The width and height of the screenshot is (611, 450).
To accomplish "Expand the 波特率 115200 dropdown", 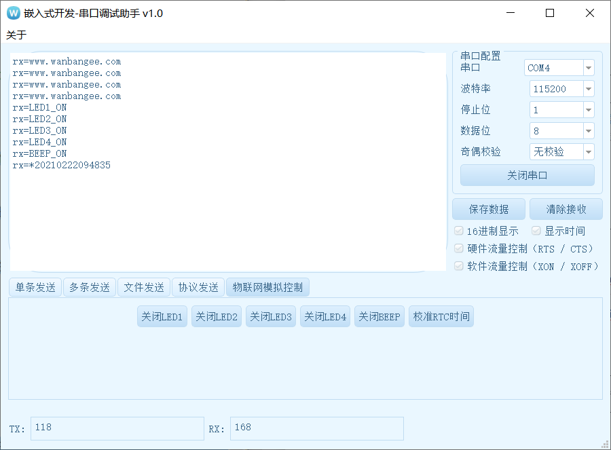I will click(561, 89).
